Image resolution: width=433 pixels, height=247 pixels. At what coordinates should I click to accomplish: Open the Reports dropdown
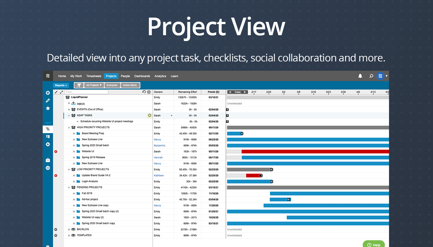pos(61,86)
